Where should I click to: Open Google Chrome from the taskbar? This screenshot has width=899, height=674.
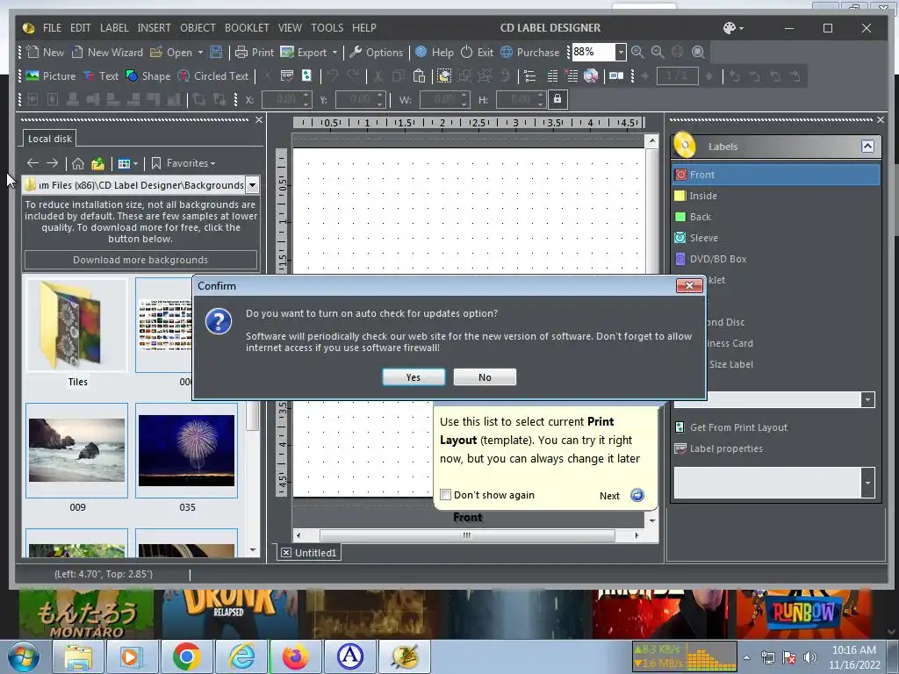[x=186, y=656]
